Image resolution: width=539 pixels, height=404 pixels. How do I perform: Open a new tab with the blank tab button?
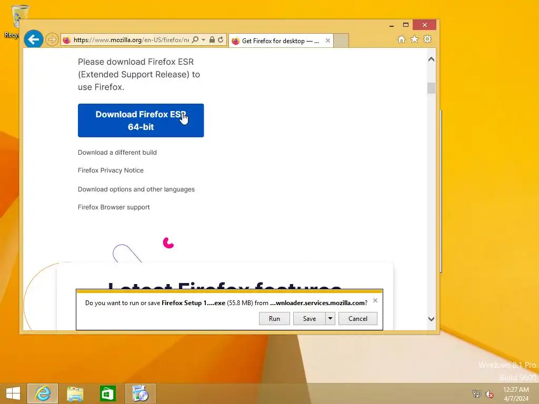[341, 41]
